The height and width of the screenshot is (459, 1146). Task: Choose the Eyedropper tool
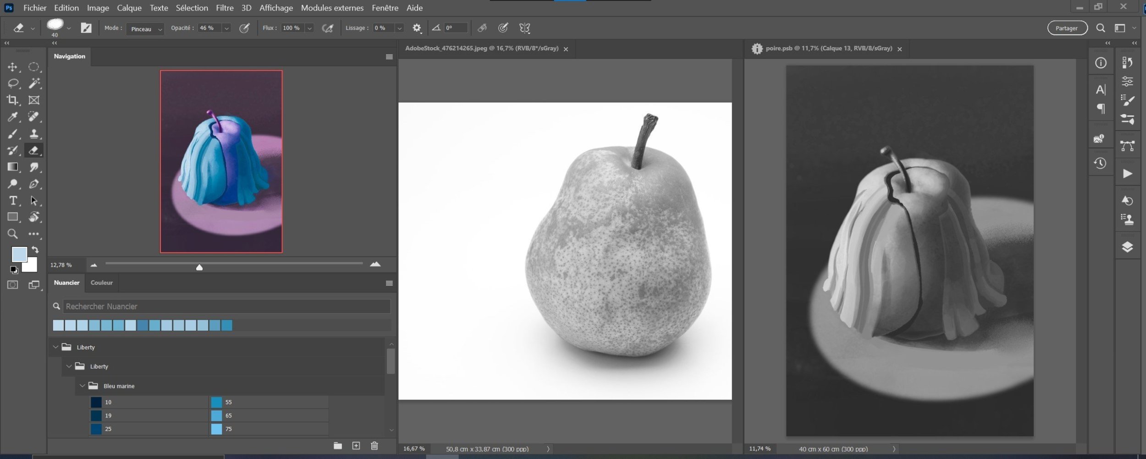click(x=12, y=117)
